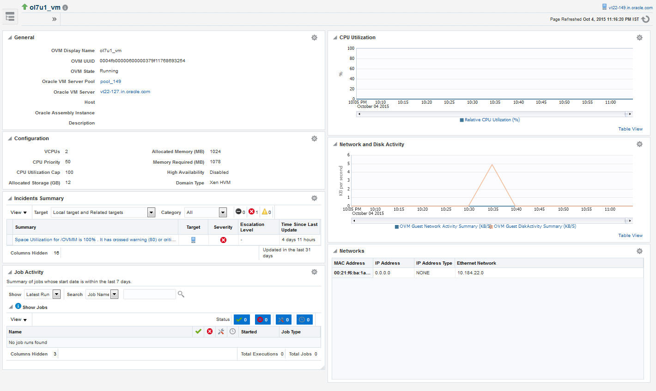Open Job Activity settings gear

click(x=314, y=272)
